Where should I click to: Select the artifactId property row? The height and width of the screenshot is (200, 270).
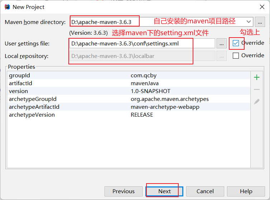[129, 83]
